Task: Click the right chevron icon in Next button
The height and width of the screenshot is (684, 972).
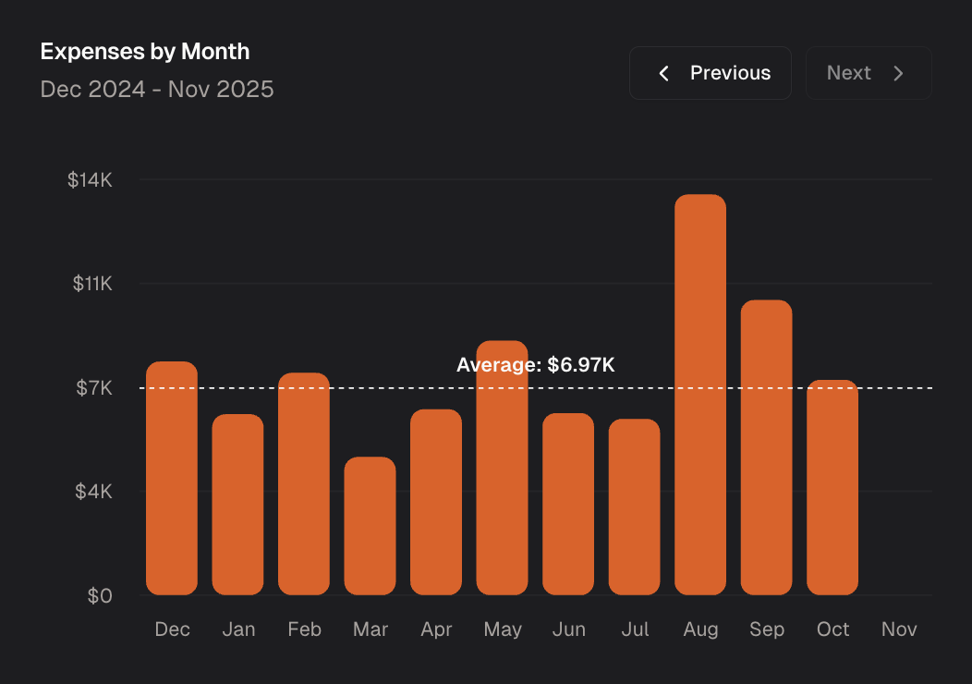Action: [896, 73]
